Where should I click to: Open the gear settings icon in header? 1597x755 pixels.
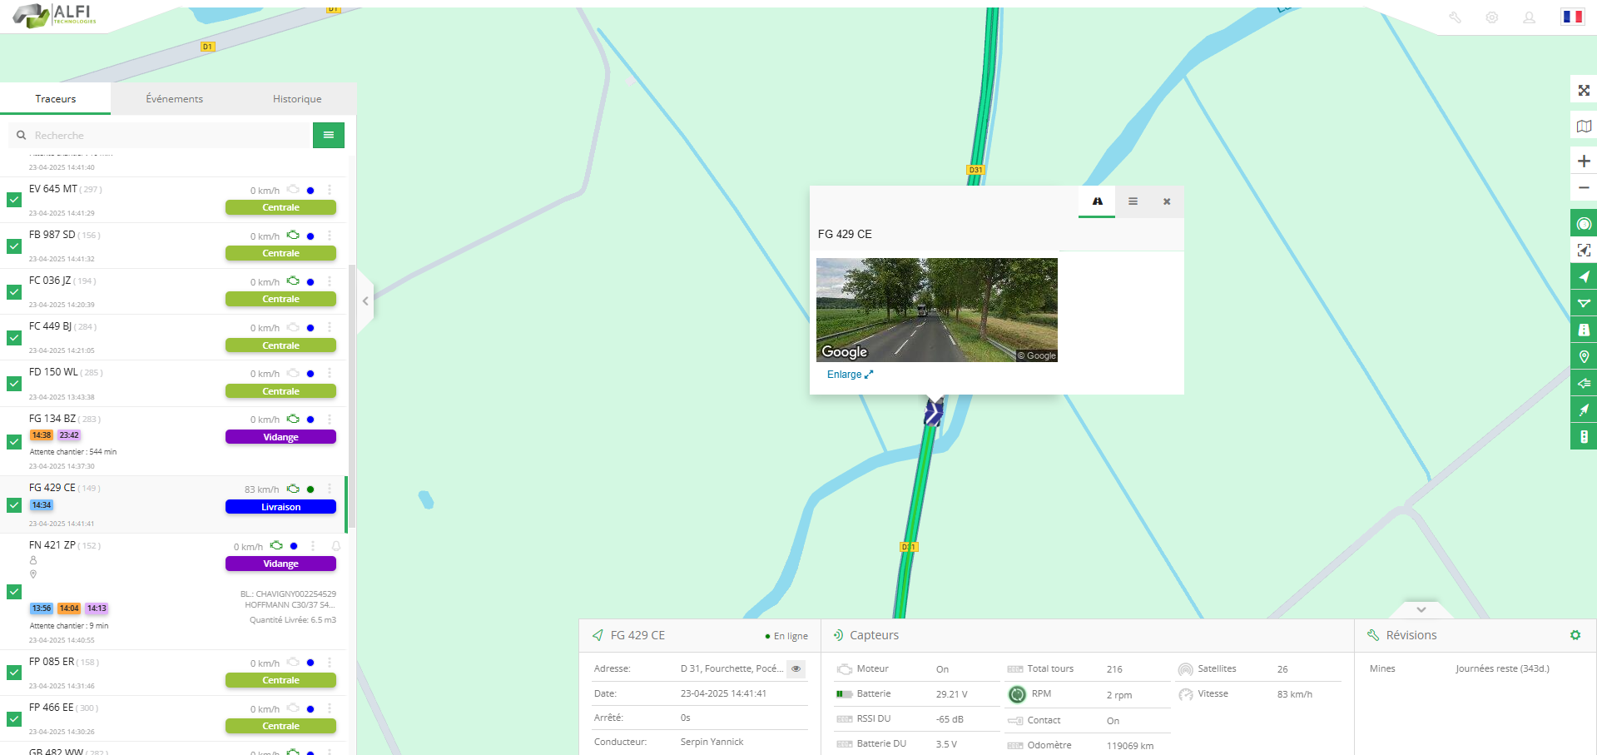click(1491, 17)
